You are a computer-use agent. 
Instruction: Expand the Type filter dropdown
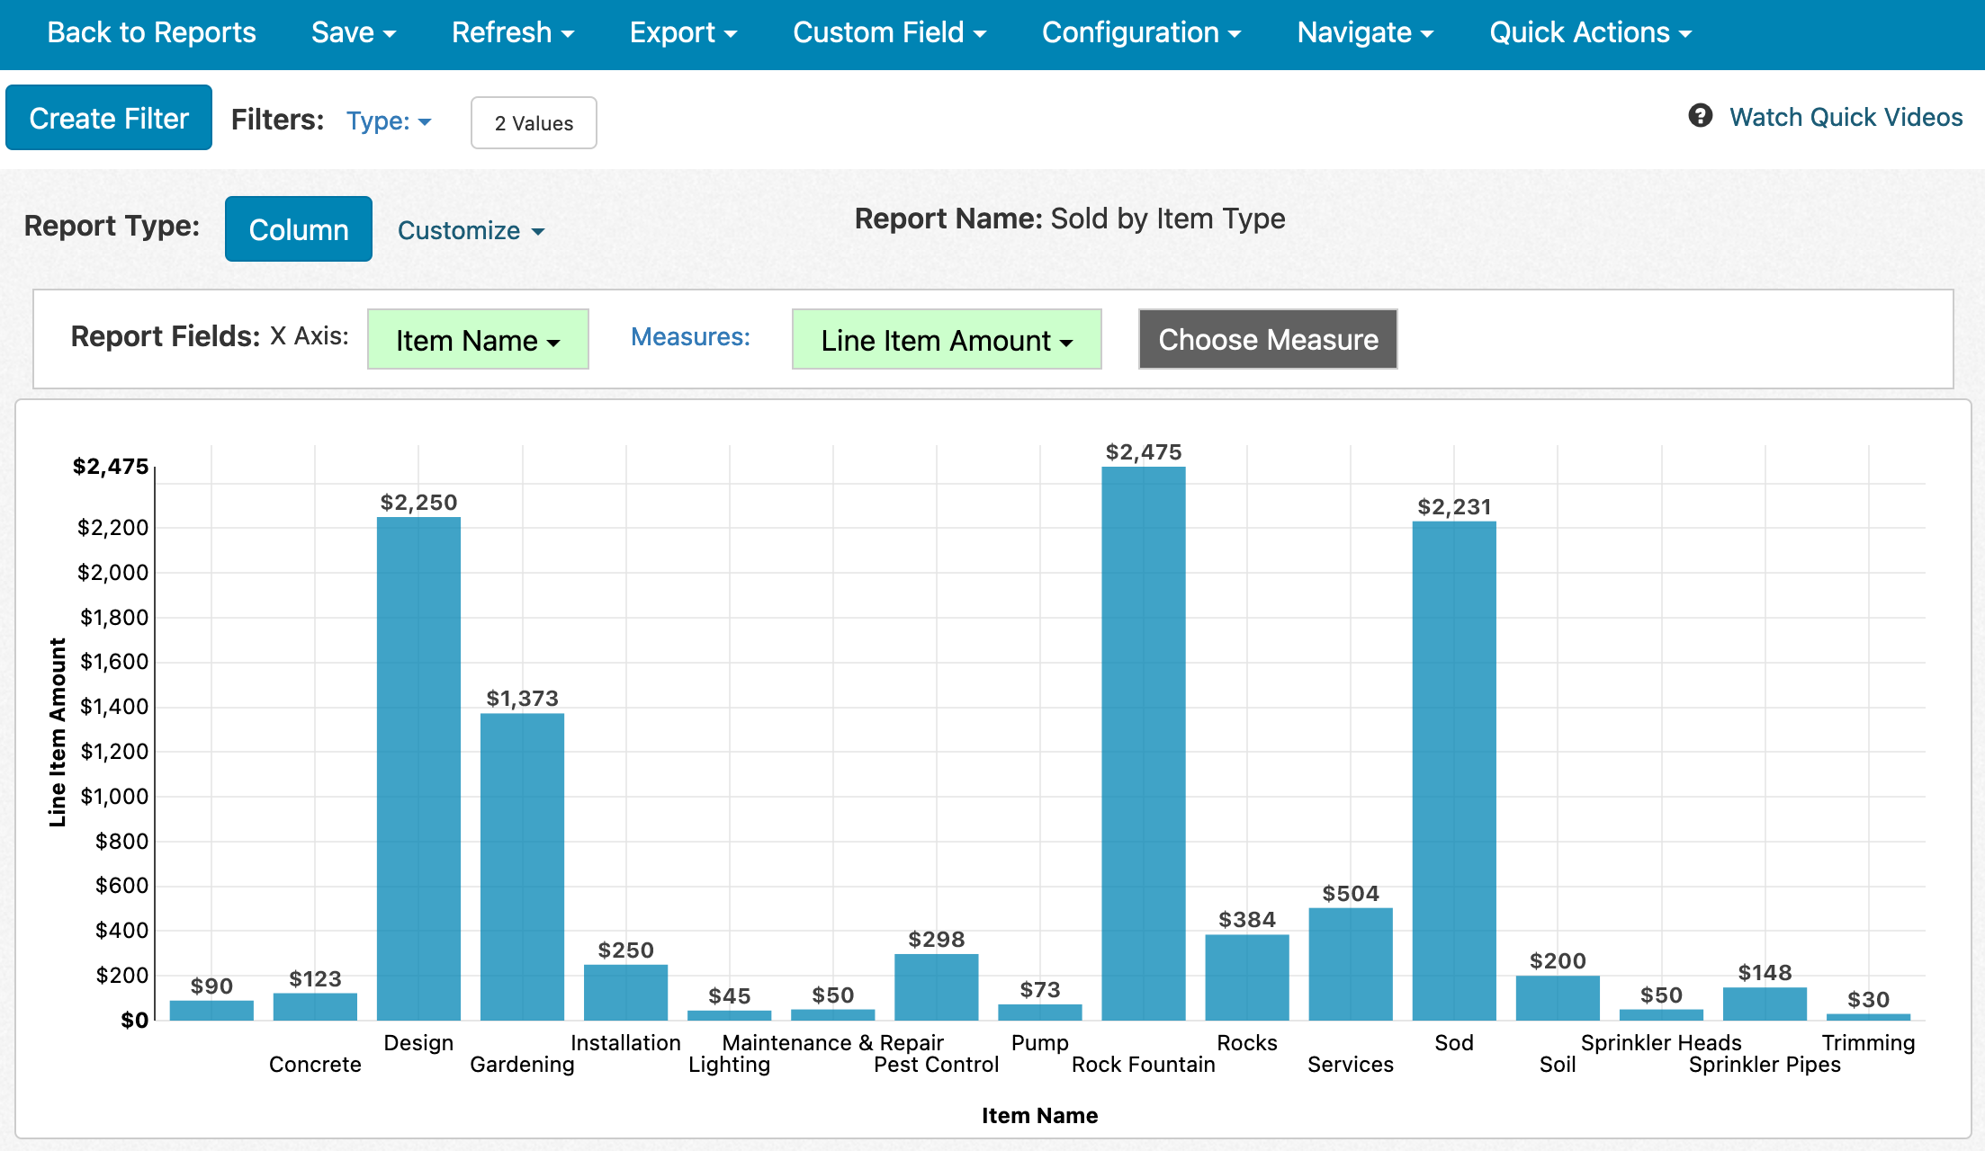pyautogui.click(x=389, y=120)
